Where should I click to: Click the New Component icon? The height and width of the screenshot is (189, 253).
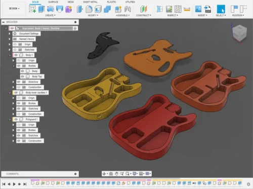(118, 9)
